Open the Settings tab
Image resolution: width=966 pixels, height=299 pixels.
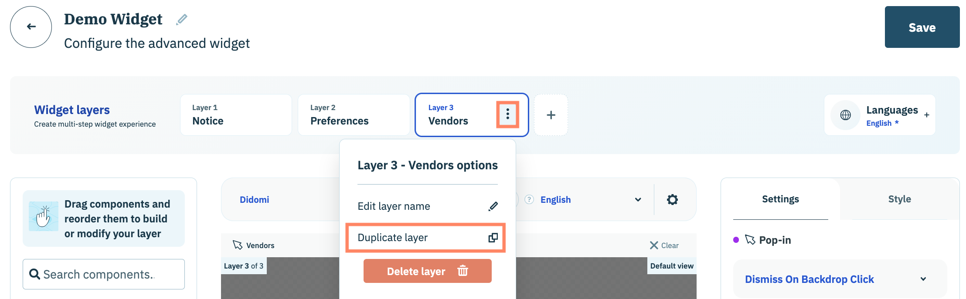click(x=780, y=199)
